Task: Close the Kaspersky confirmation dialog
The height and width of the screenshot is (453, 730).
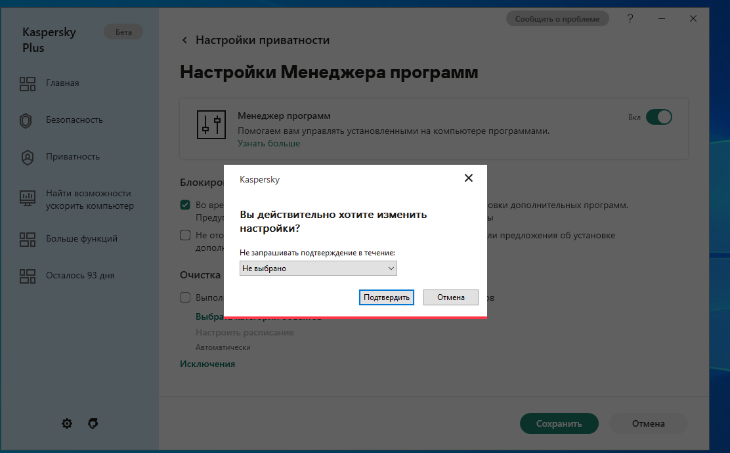Action: pyautogui.click(x=468, y=179)
